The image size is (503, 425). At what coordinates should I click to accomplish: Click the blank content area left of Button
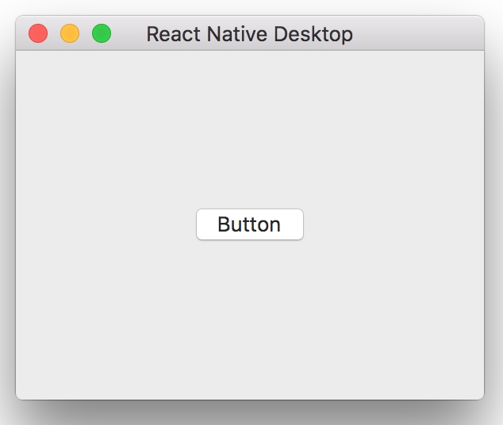pos(106,224)
